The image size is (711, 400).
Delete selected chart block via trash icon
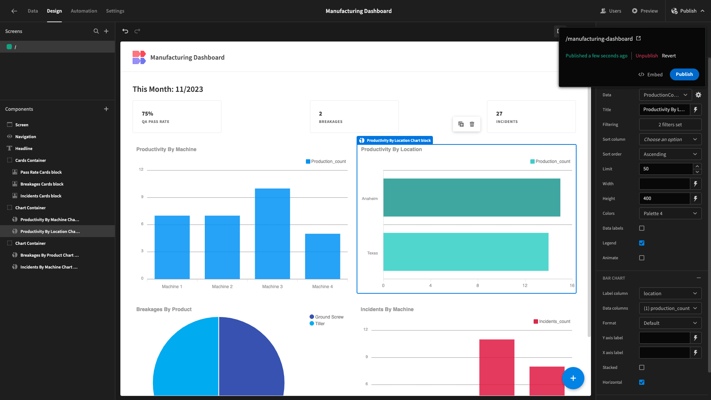pos(472,124)
